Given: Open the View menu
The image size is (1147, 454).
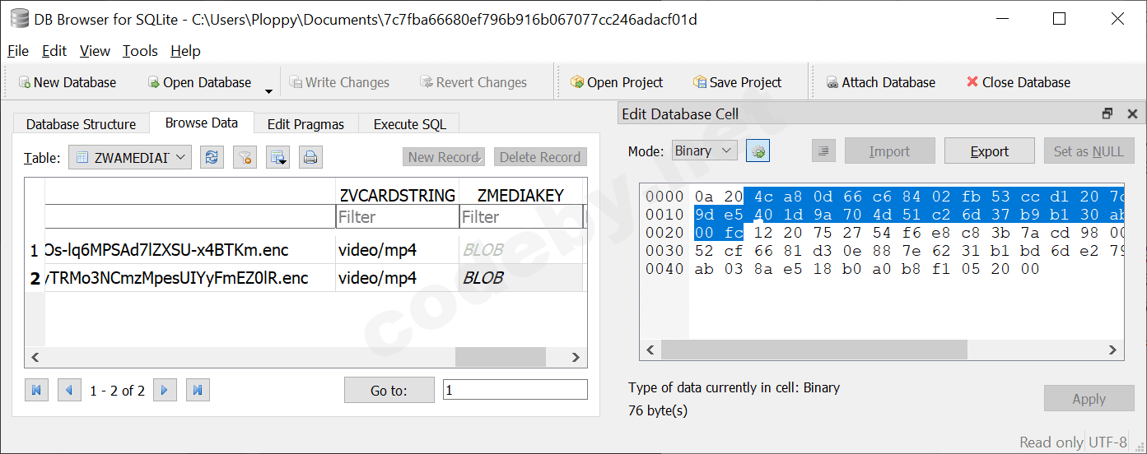Looking at the screenshot, I should (x=95, y=51).
